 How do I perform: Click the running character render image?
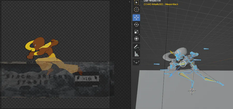tap(53, 56)
